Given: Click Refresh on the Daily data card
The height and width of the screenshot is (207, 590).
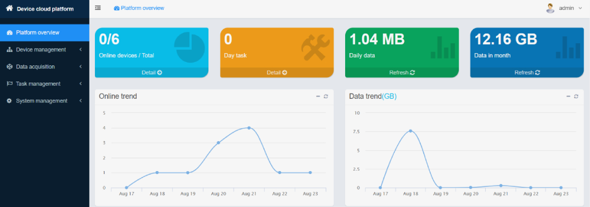Looking at the screenshot, I should click(402, 72).
